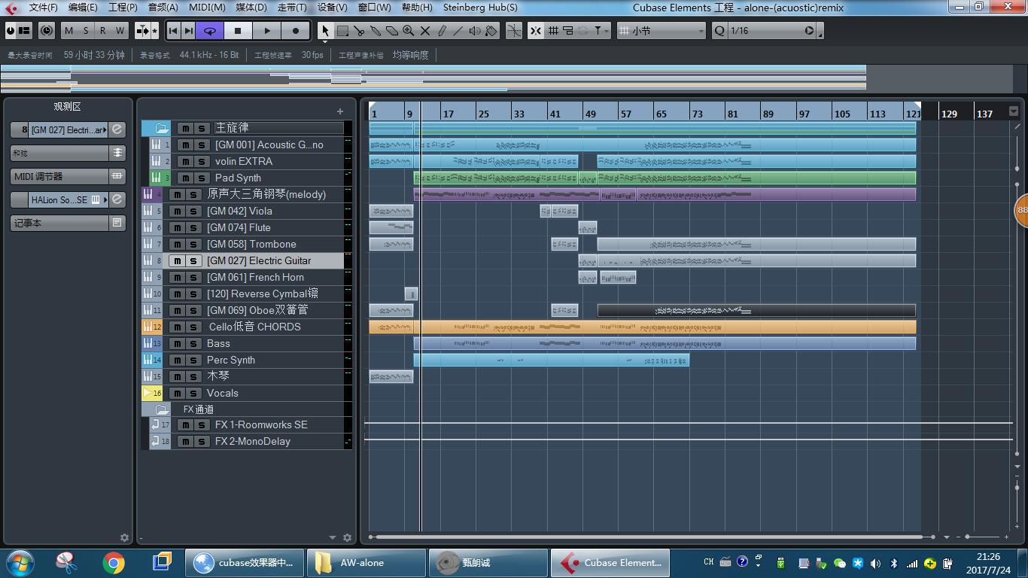Viewport: 1028px width, 578px height.
Task: Open the 文件(F) menu
Action: click(x=43, y=8)
